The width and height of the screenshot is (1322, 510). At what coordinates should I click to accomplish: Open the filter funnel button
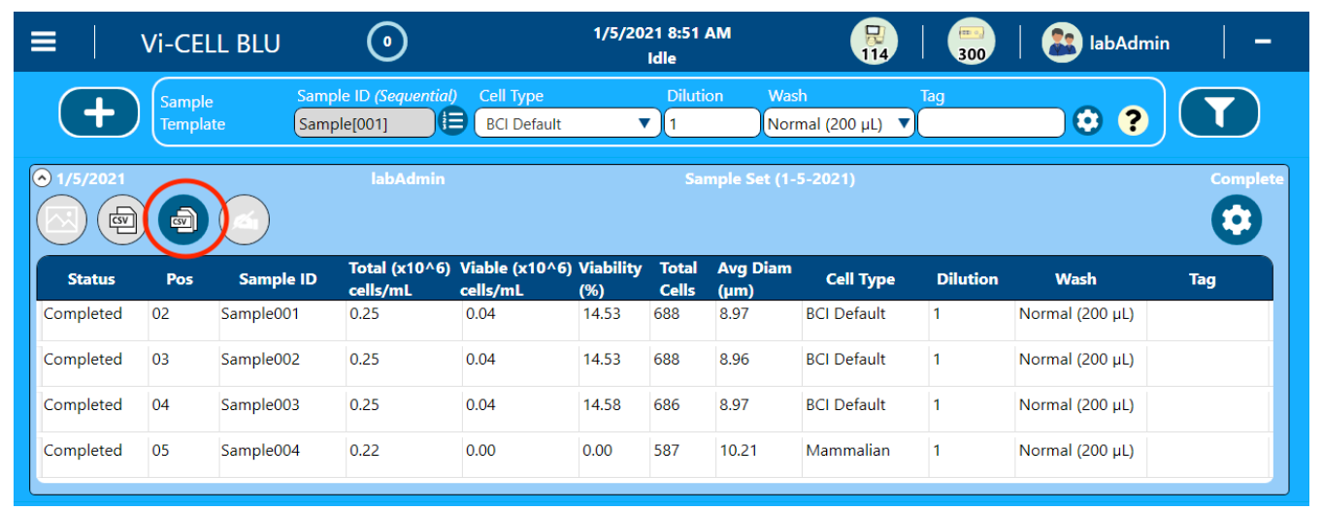[x=1219, y=112]
